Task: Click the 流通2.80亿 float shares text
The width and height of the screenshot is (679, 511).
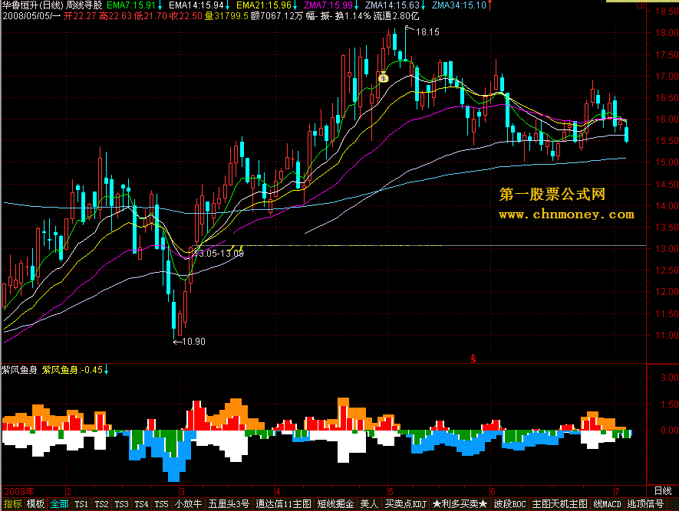Action: click(x=396, y=16)
